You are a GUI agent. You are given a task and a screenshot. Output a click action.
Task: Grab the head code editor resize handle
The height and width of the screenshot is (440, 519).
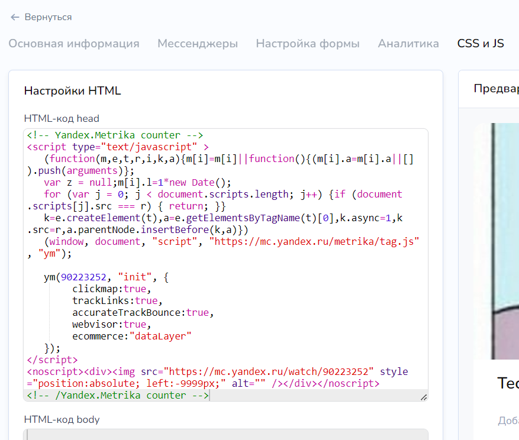click(424, 397)
